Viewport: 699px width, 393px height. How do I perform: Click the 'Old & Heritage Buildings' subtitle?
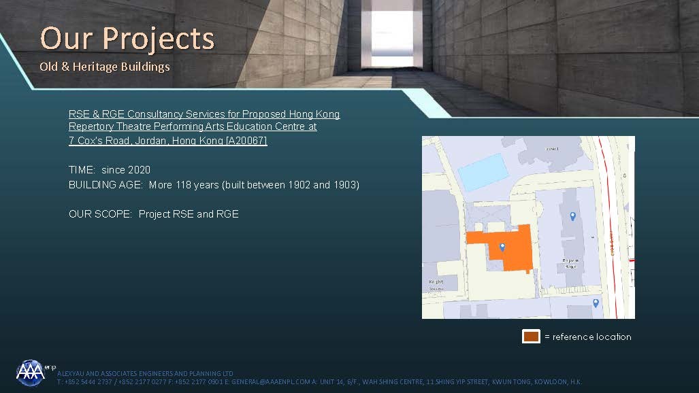(105, 67)
